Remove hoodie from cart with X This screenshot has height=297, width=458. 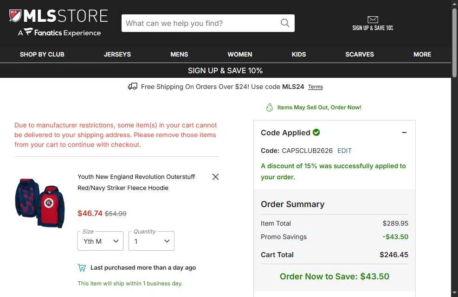coord(215,177)
